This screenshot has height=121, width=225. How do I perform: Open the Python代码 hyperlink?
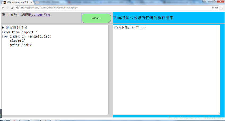(x=39, y=15)
